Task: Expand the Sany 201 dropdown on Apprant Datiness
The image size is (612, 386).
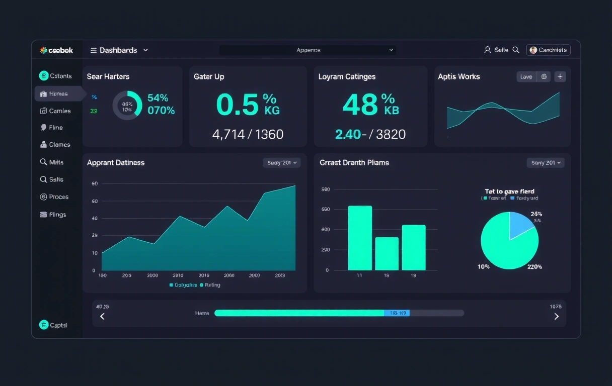Action: click(281, 162)
